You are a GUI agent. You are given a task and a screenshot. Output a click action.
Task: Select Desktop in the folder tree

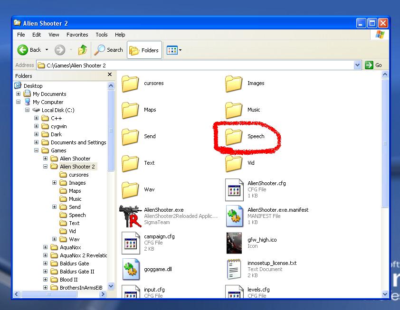click(33, 86)
